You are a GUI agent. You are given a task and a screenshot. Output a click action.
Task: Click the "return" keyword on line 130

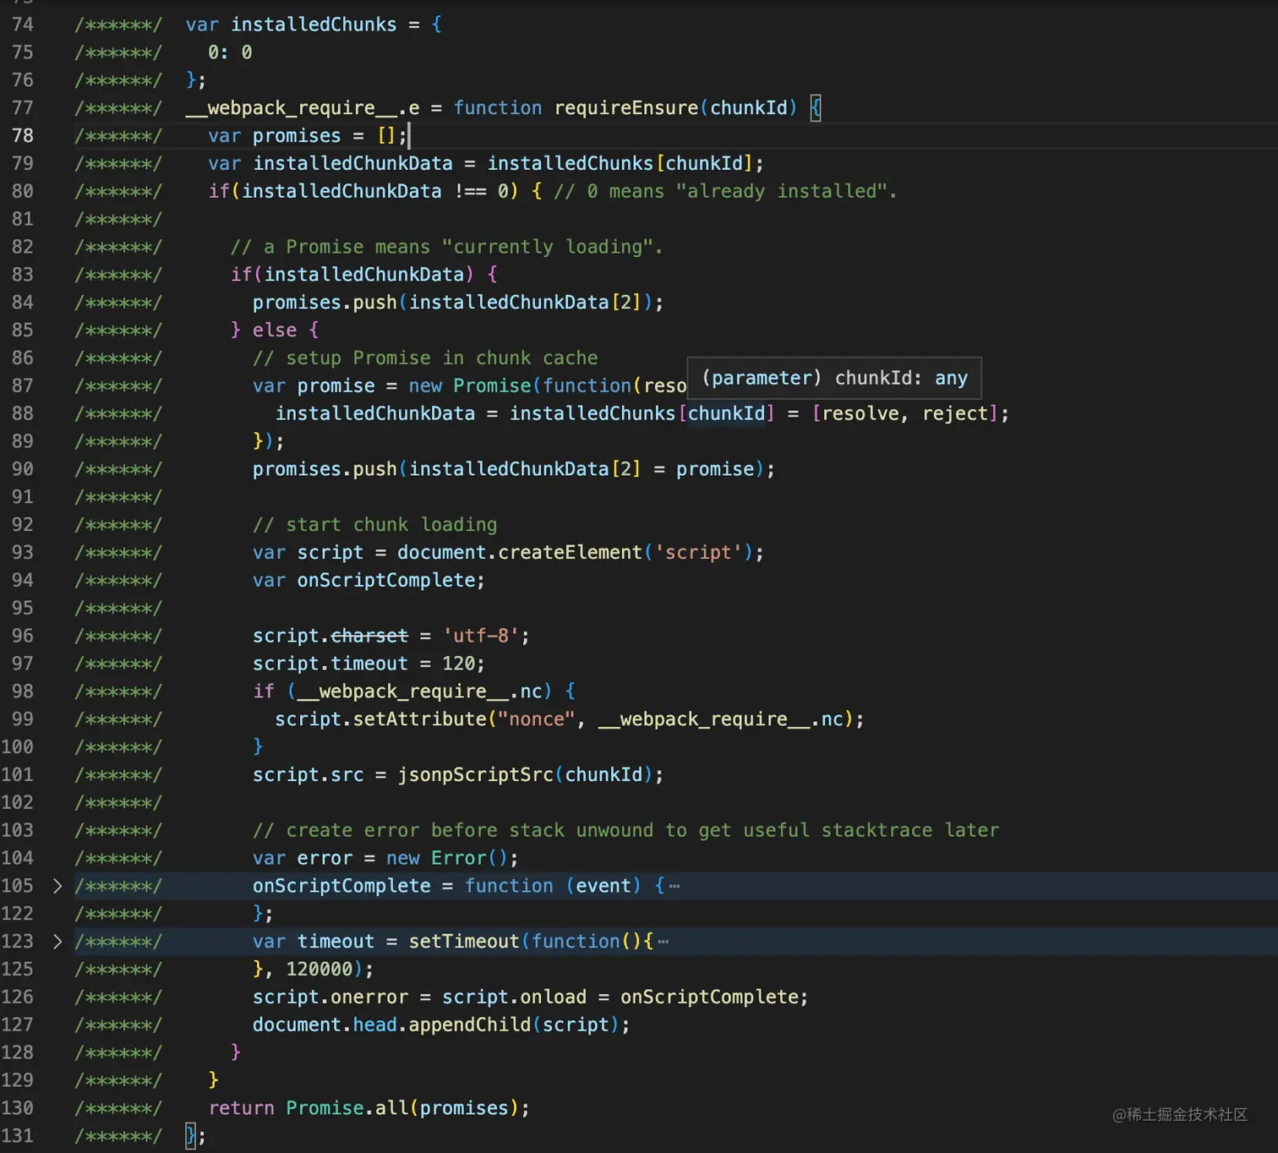point(242,1108)
